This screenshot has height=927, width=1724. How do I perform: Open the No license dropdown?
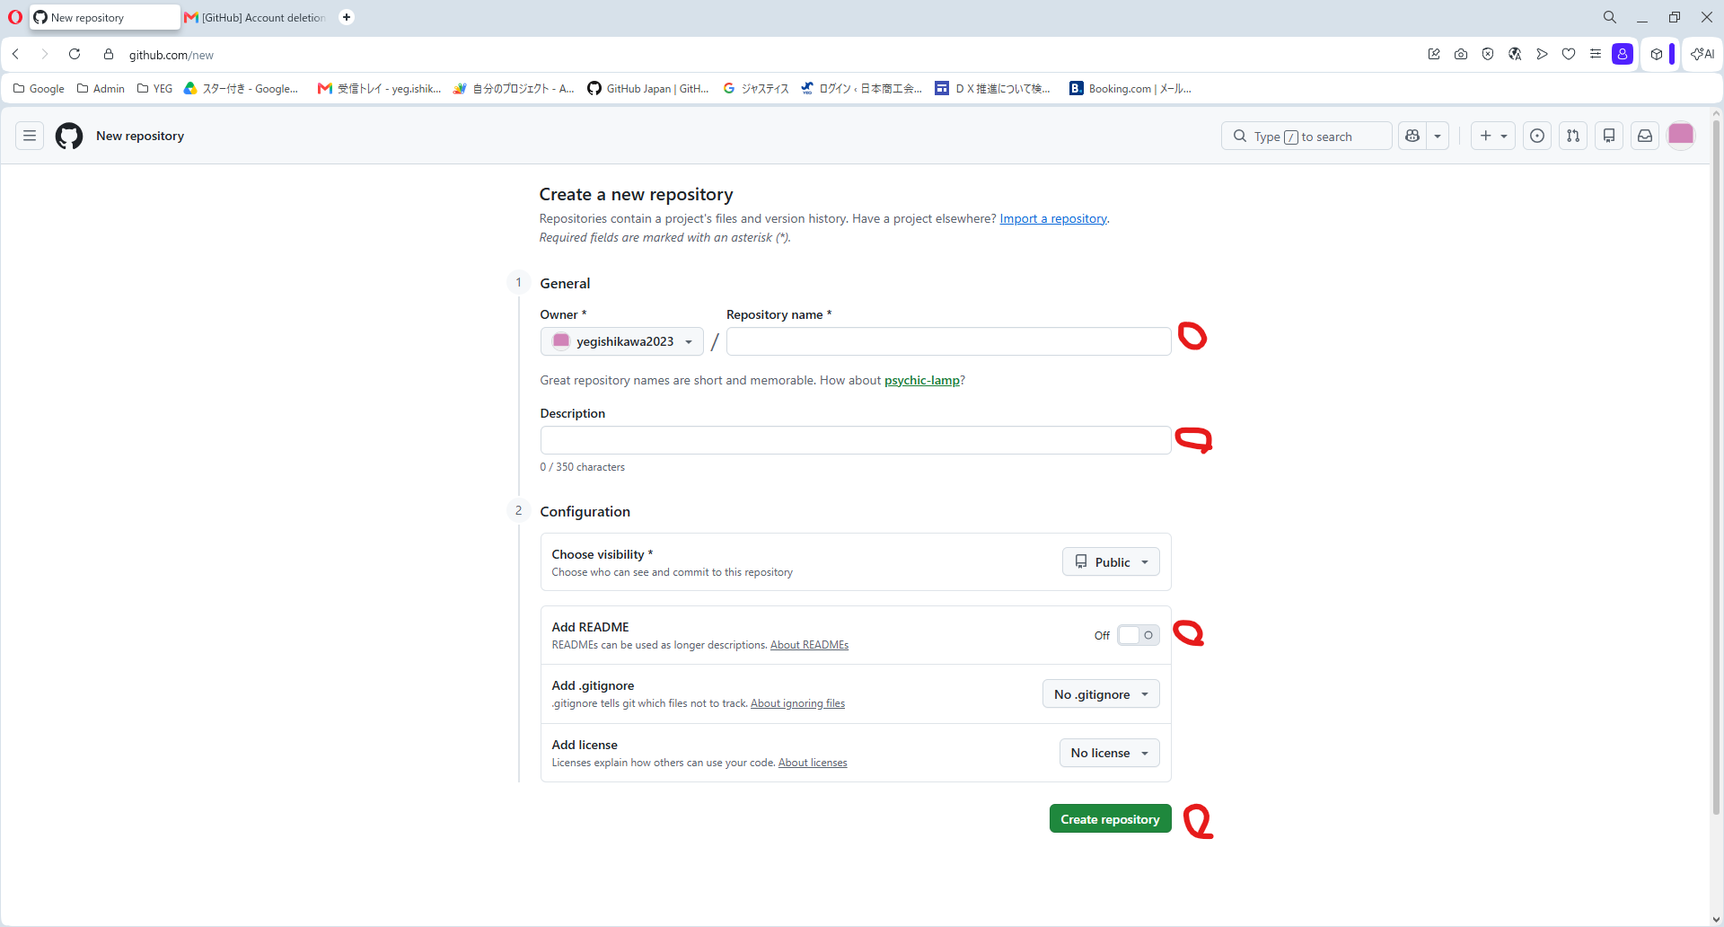tap(1109, 753)
